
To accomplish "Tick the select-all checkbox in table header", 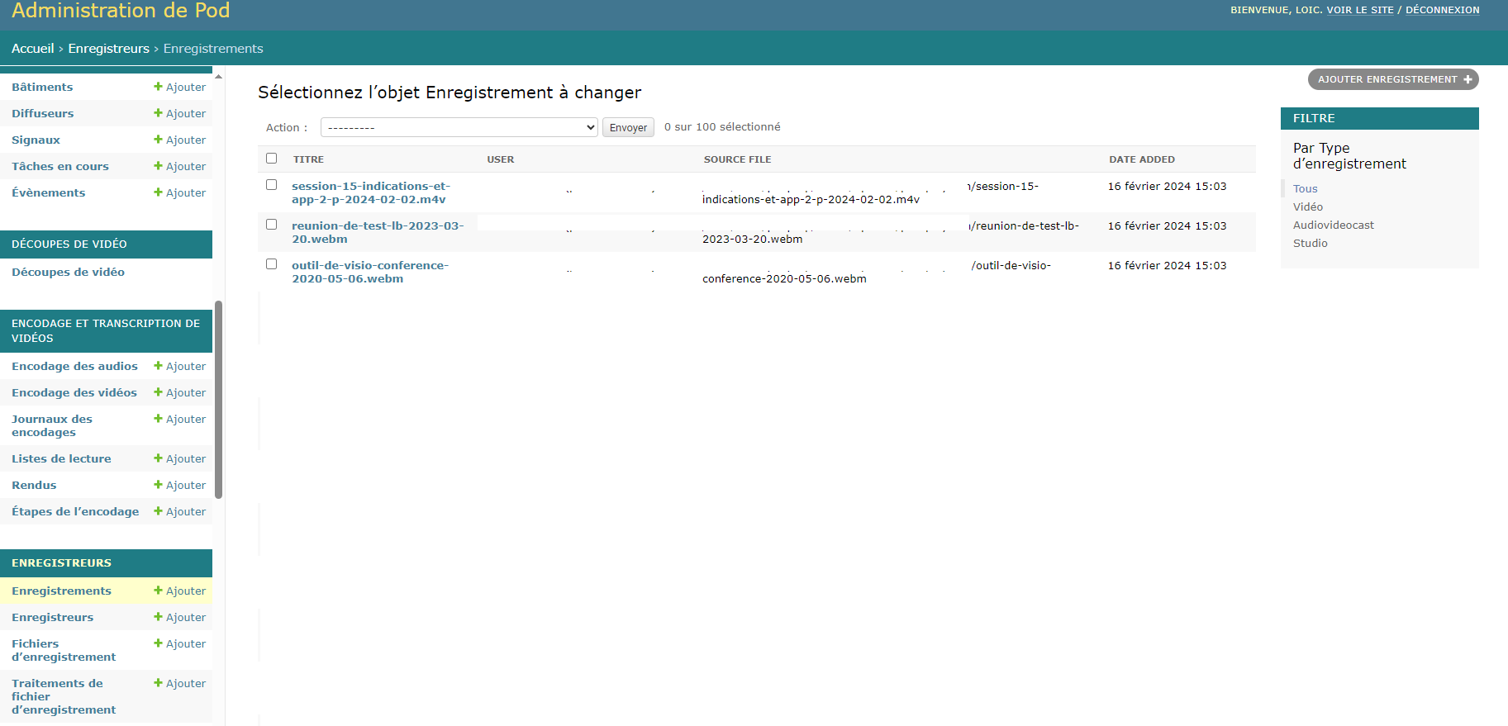I will (271, 159).
